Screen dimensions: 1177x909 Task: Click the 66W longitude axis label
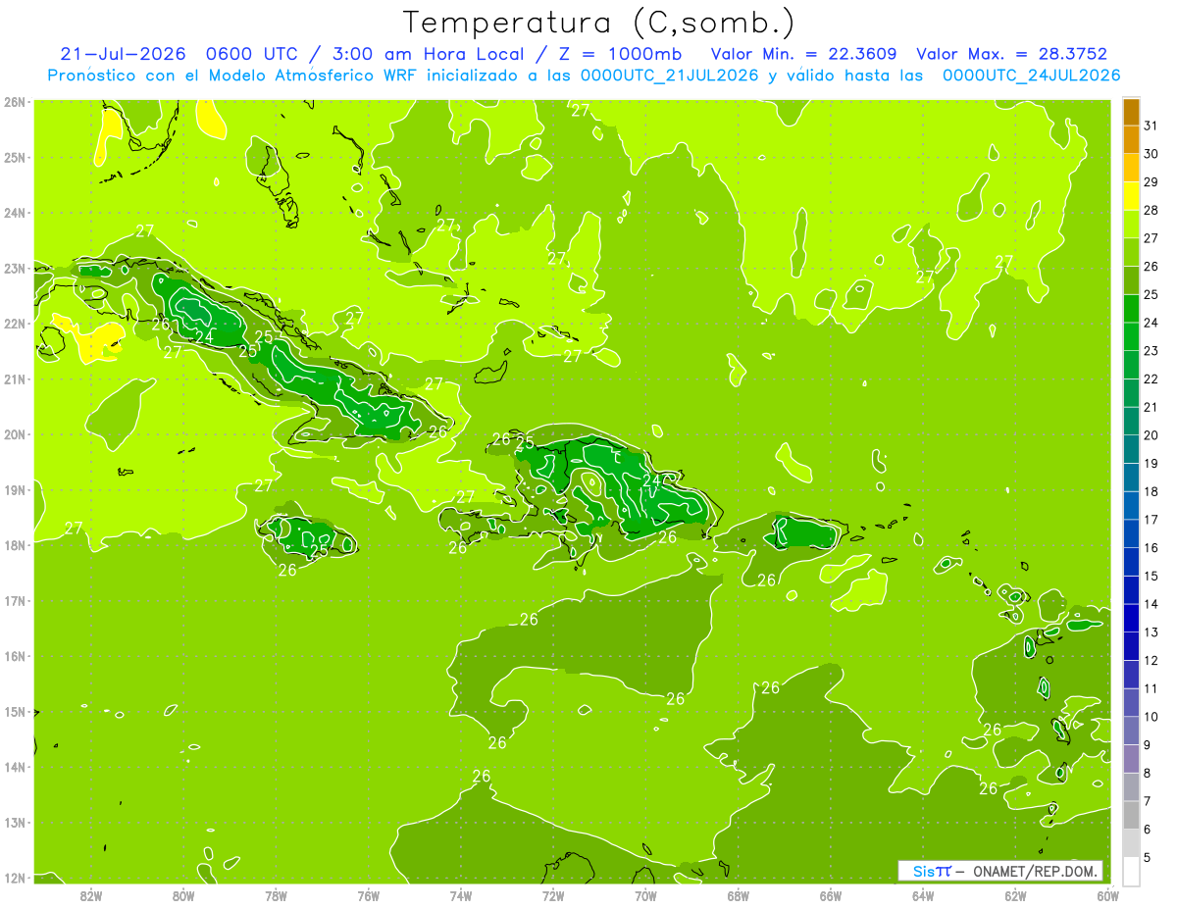[831, 895]
